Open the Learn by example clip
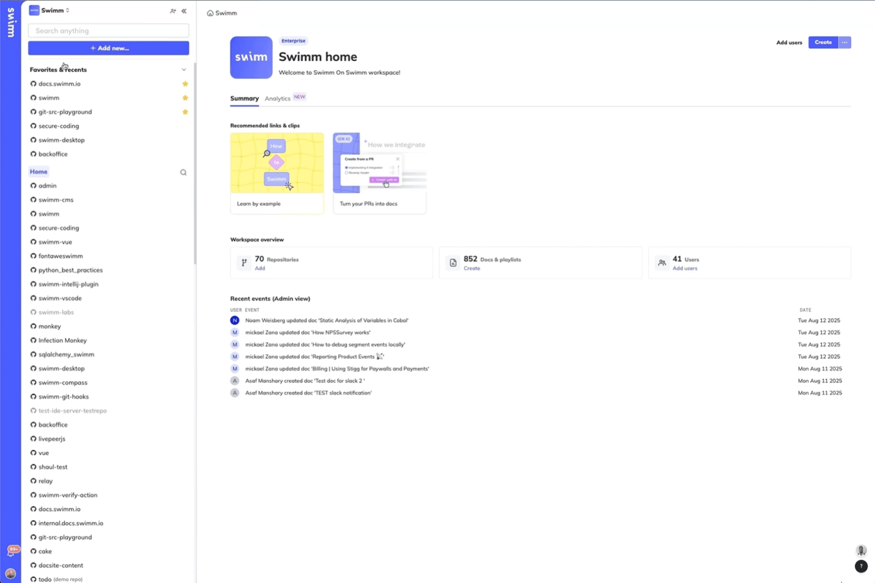875x583 pixels. [x=277, y=173]
